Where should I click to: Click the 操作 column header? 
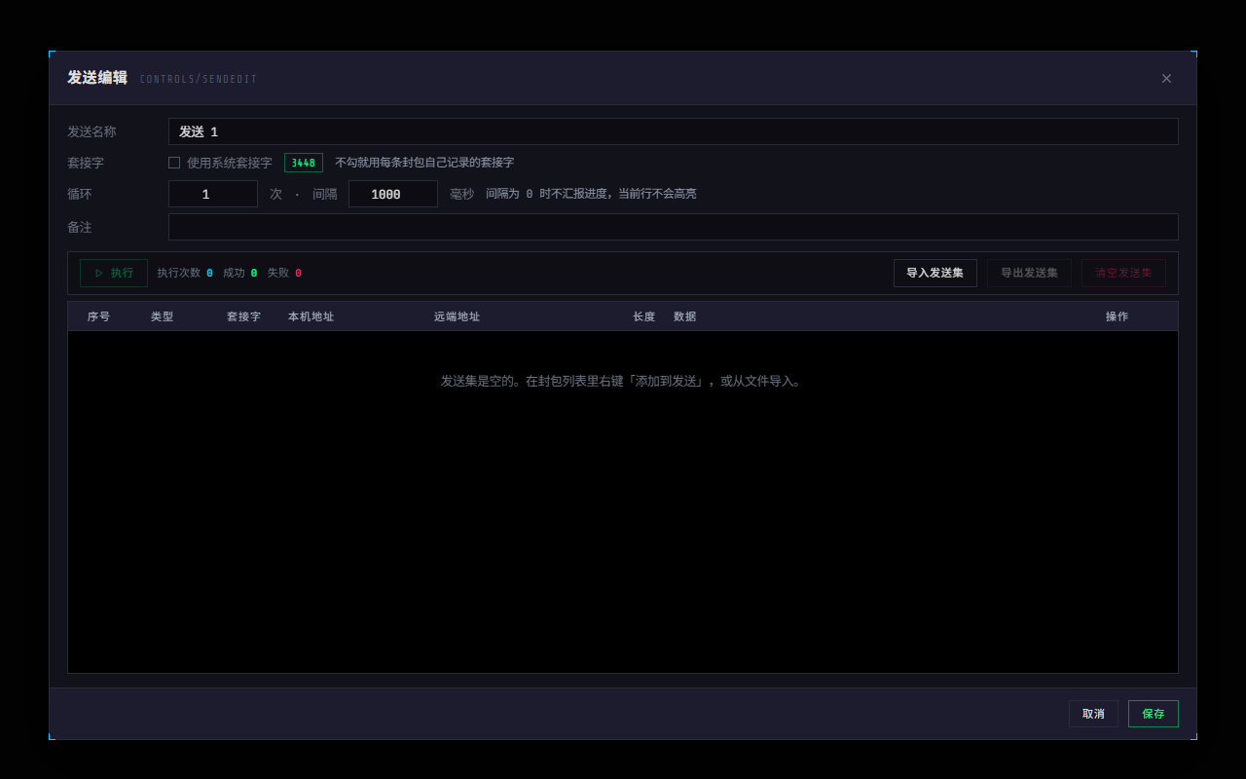pyautogui.click(x=1117, y=316)
